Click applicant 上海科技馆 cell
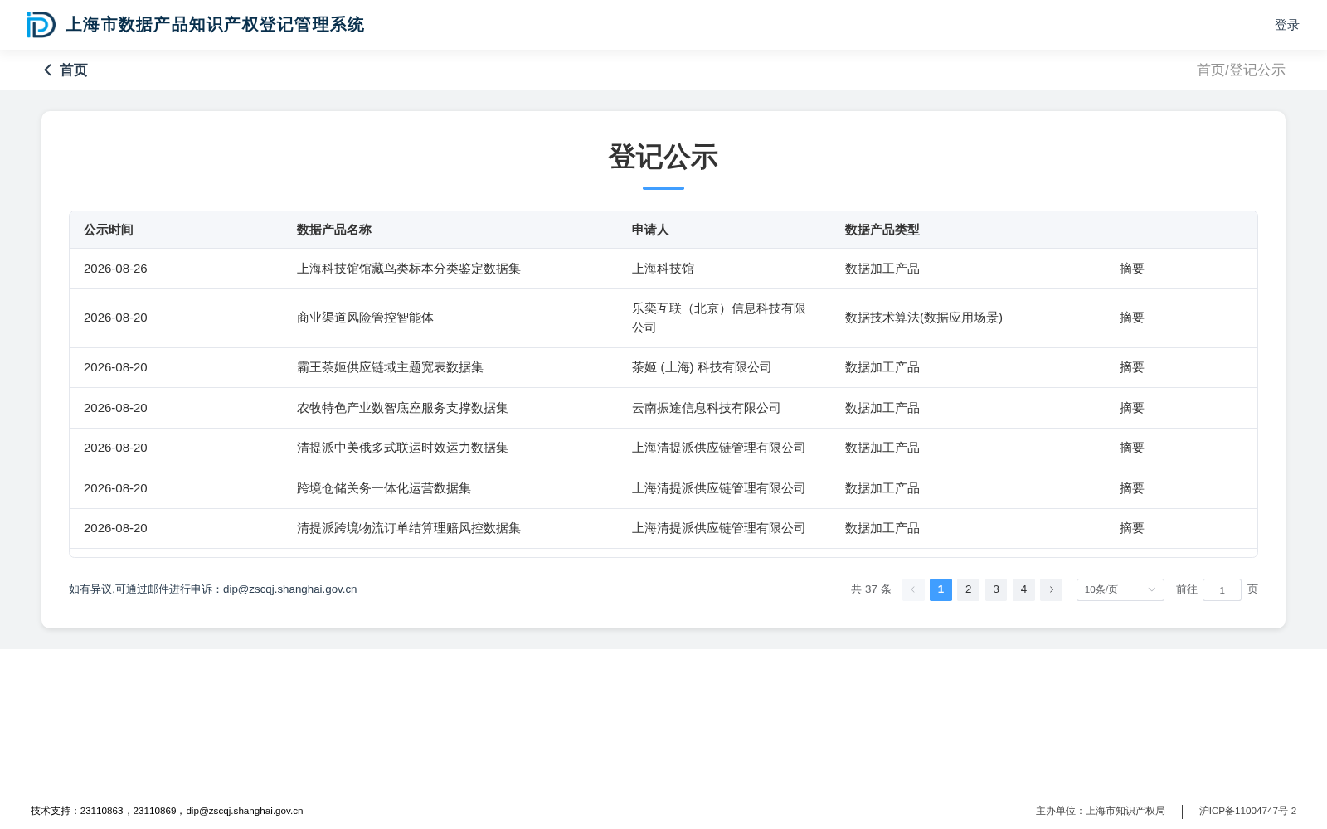 point(663,269)
